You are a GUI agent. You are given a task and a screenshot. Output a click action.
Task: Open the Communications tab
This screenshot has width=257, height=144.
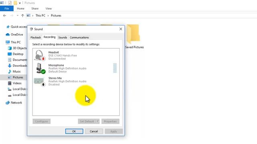coord(79,37)
